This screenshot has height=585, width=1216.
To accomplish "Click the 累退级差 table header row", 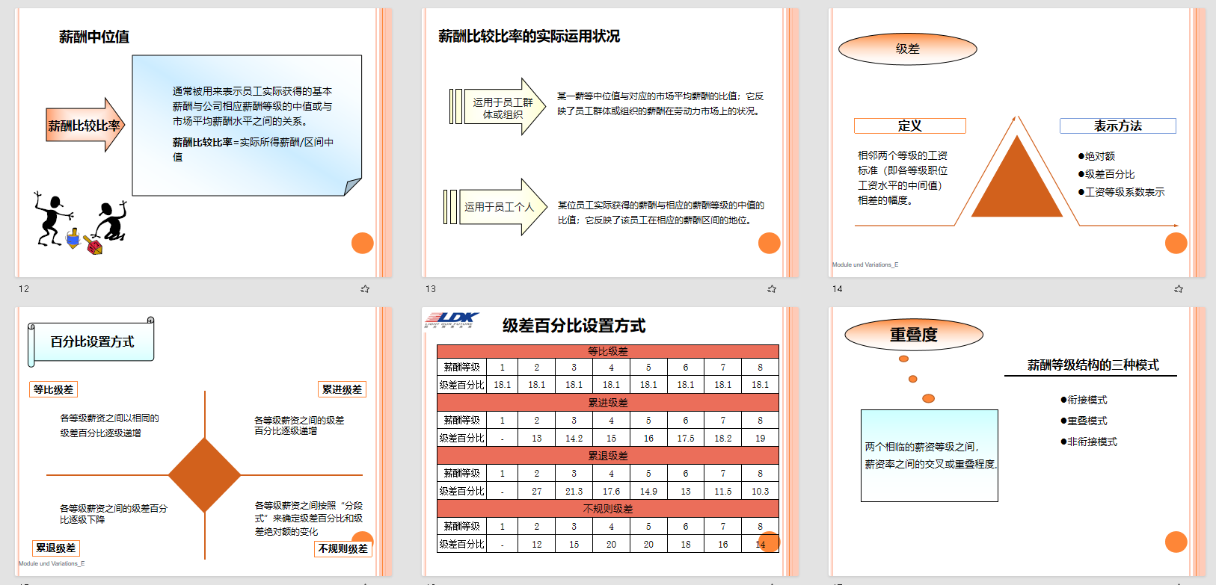I will coord(608,456).
